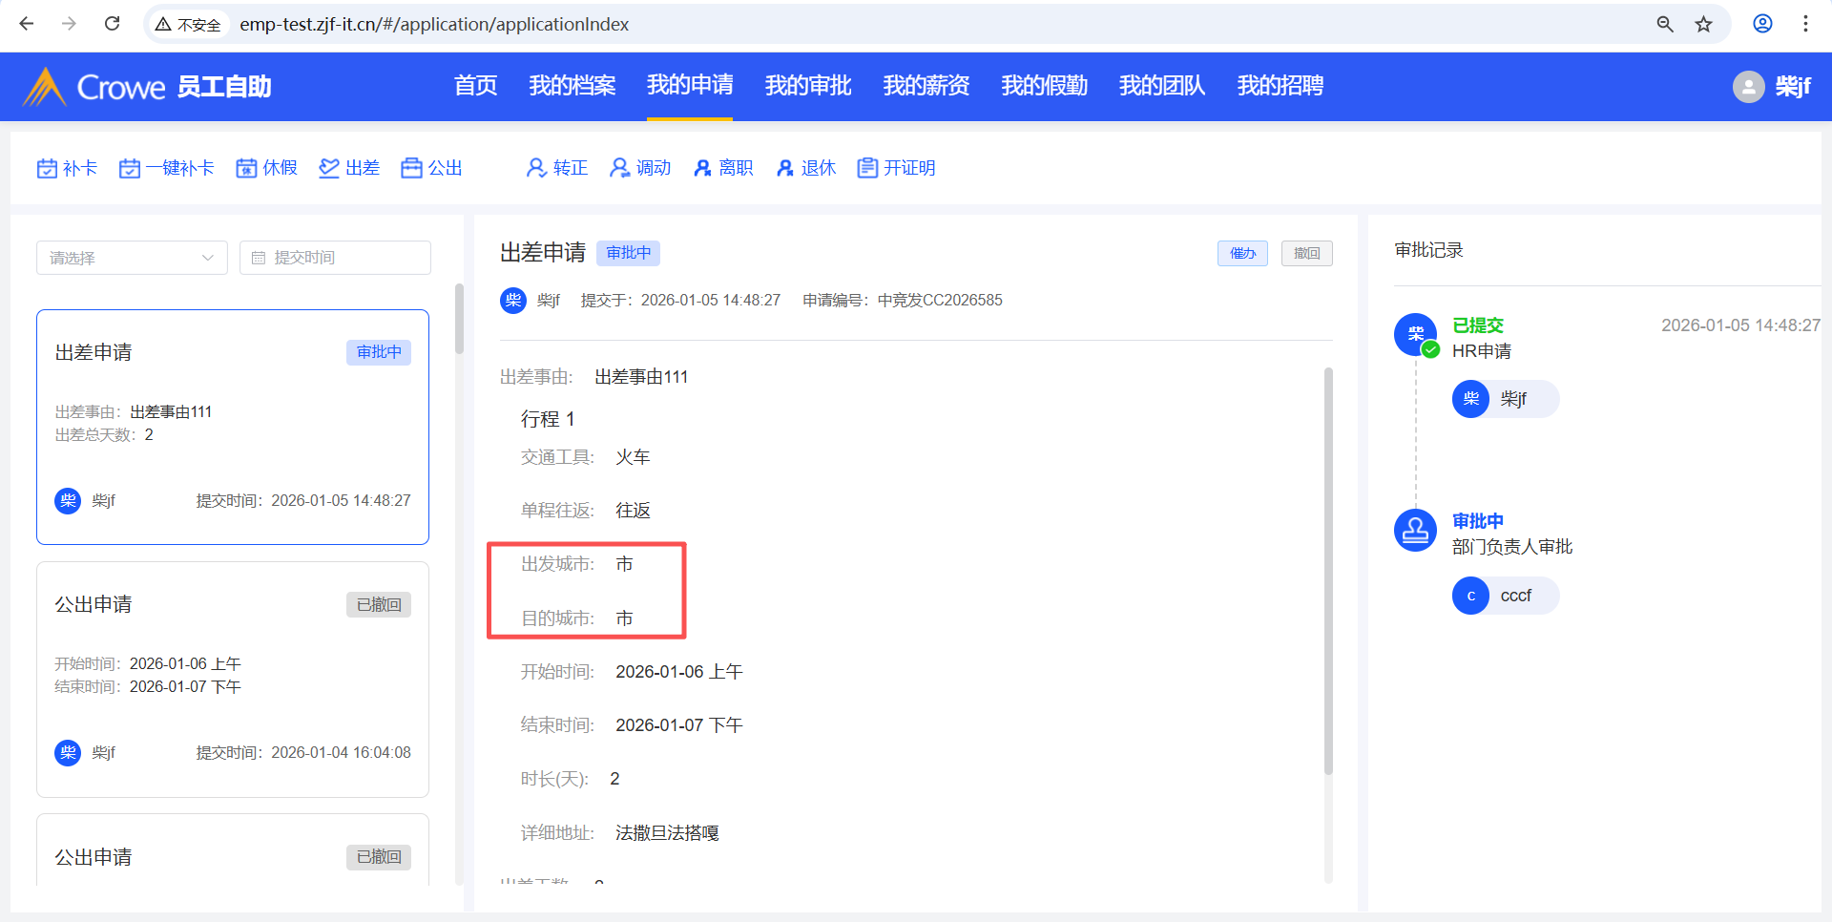1832x922 pixels.
Task: Click the calendar icon in 提交时间 field
Action: [x=259, y=258]
